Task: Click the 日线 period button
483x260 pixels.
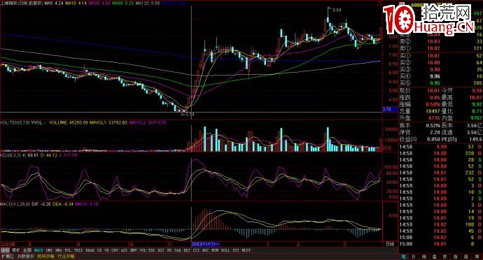Action: pos(390,244)
